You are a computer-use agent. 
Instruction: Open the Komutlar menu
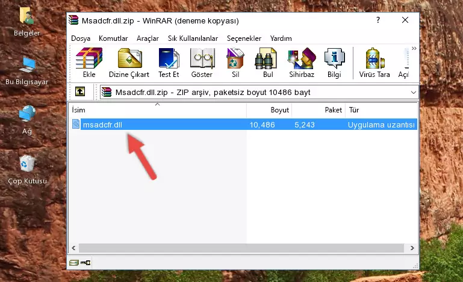(x=113, y=38)
